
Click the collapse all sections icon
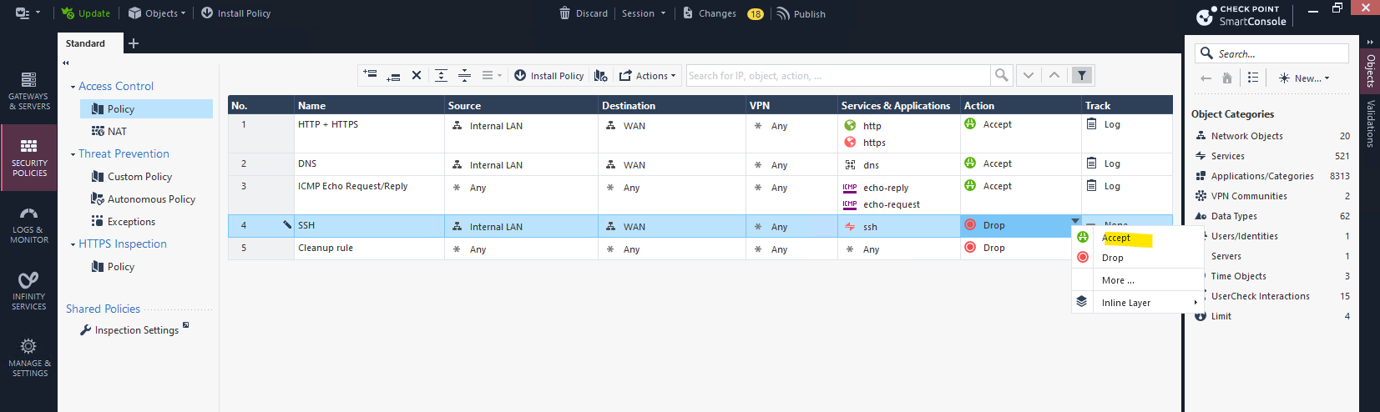pos(464,75)
